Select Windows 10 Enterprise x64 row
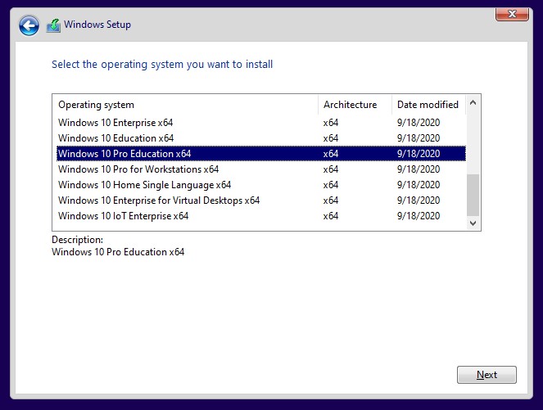The height and width of the screenshot is (410, 543). coord(261,123)
